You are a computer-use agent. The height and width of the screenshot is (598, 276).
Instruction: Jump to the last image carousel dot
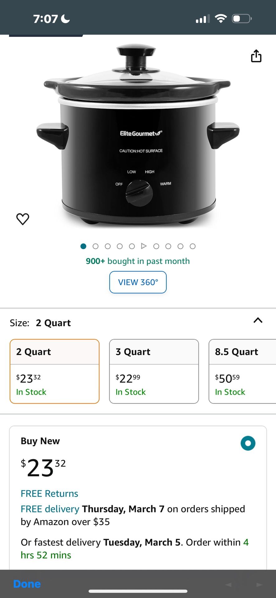tap(193, 246)
